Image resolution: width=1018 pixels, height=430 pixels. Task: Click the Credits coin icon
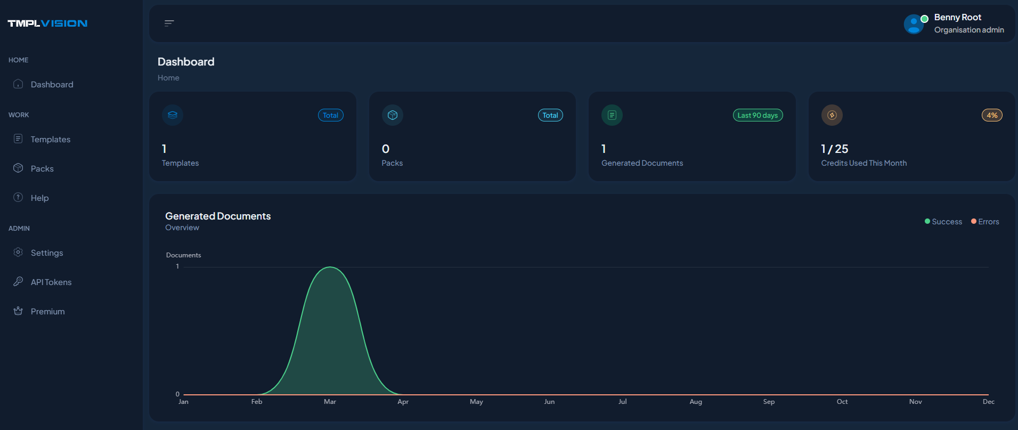[832, 115]
